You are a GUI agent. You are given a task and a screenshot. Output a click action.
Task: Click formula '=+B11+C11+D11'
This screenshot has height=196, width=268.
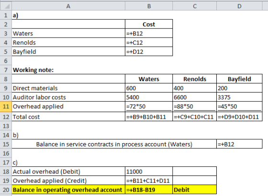click(149, 181)
